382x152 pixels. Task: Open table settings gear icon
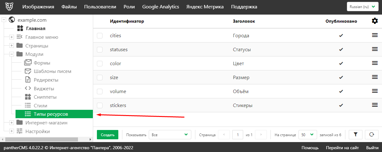[375, 21]
